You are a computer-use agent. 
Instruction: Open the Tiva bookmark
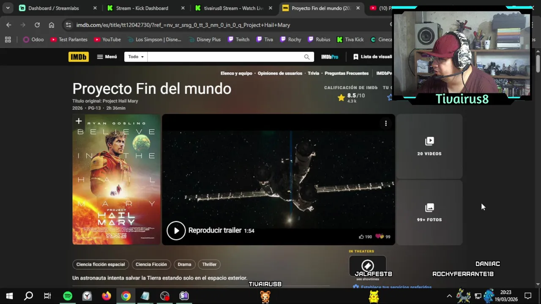264,39
